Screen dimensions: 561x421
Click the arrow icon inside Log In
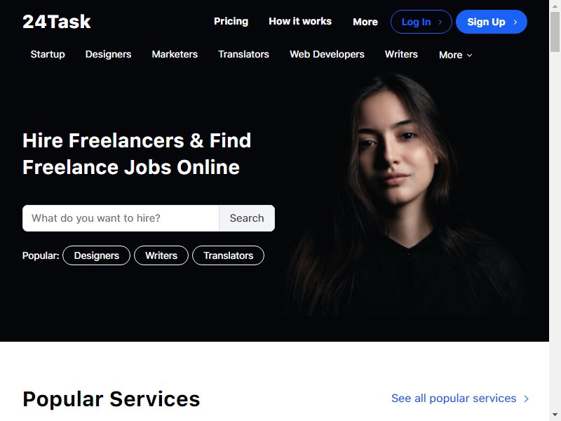point(440,22)
